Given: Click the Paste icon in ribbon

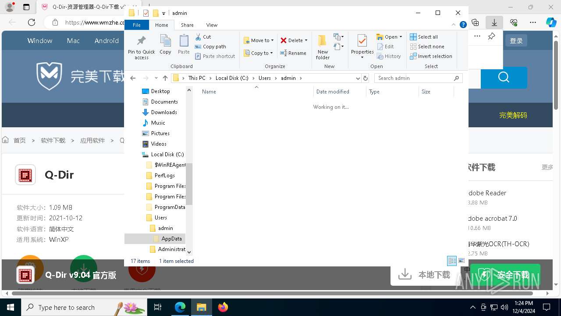Looking at the screenshot, I should [x=184, y=41].
